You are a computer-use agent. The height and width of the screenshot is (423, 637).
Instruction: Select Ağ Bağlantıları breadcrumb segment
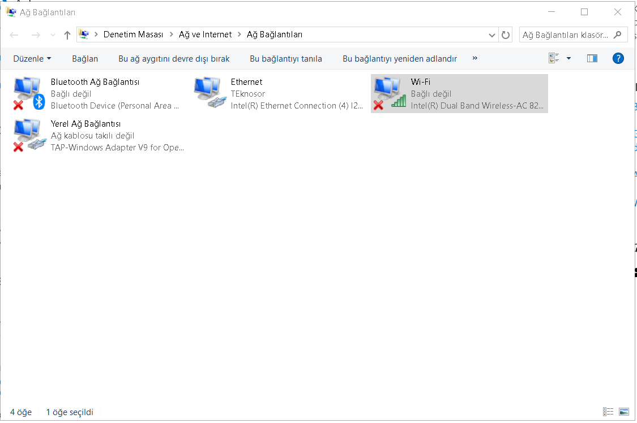pos(275,34)
